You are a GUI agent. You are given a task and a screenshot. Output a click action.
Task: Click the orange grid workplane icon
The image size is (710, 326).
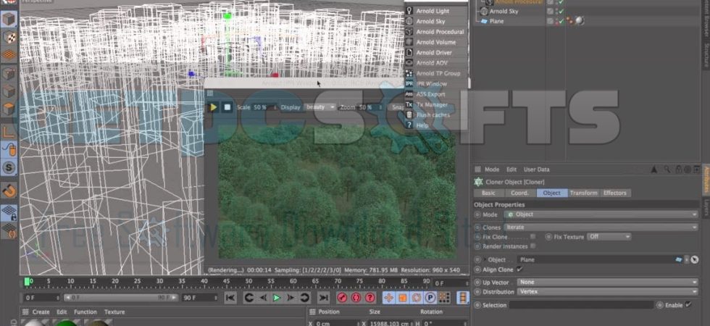[x=9, y=55]
